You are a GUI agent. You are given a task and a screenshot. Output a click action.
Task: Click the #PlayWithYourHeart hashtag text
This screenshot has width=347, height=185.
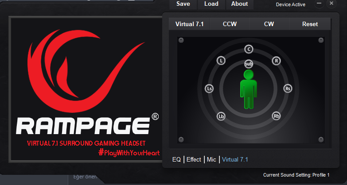click(x=129, y=153)
